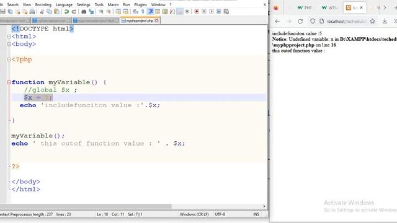The height and width of the screenshot is (223, 397).
Task: Toggle the file Monitoring eye icon
Action: (x=187, y=12)
